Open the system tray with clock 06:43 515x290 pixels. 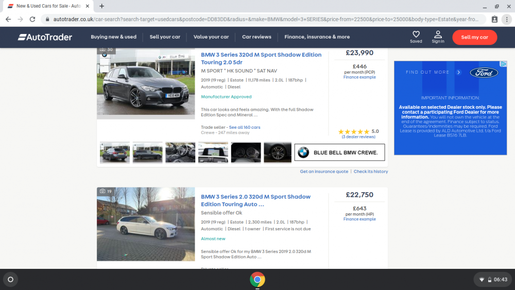tap(493, 280)
